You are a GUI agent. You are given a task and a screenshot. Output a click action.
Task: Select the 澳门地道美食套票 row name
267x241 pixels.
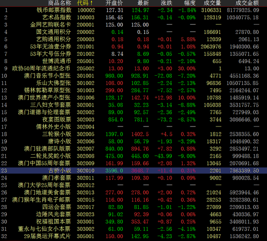click(x=48, y=193)
